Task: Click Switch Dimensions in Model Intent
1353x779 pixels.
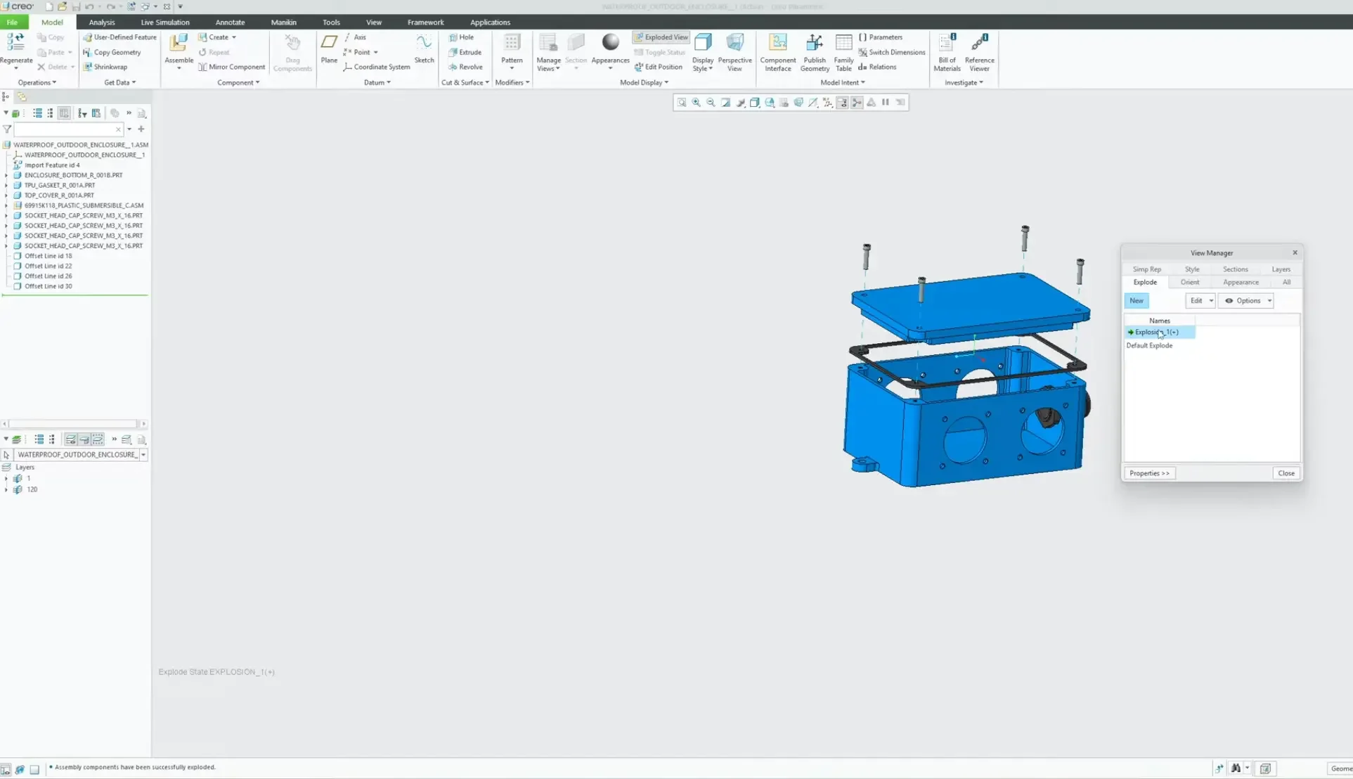Action: coord(891,52)
